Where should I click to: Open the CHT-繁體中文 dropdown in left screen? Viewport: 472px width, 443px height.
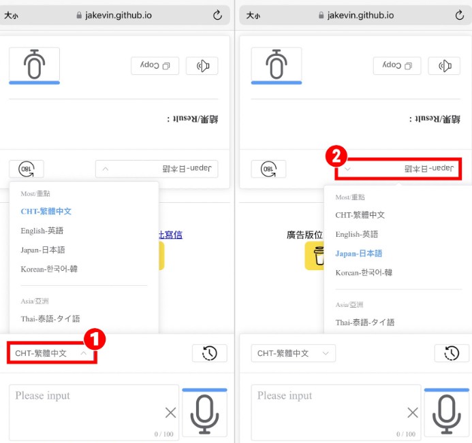pos(52,353)
